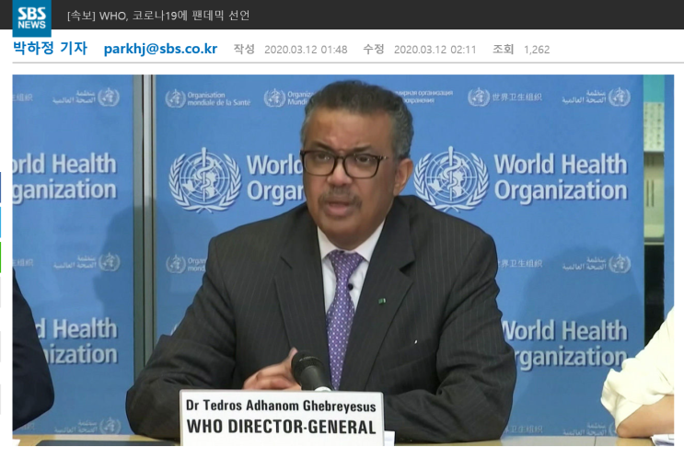Select the view count 1,262
The image size is (684, 458).
pyautogui.click(x=537, y=50)
